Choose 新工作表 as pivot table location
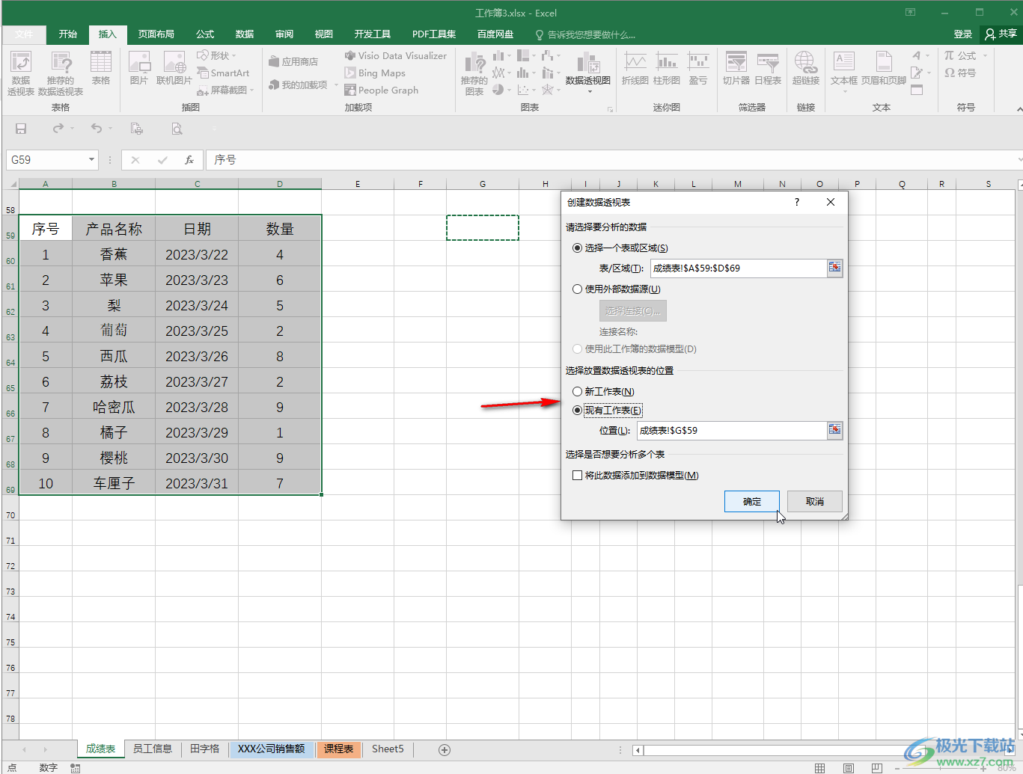Viewport: 1023px width, 774px height. tap(577, 391)
